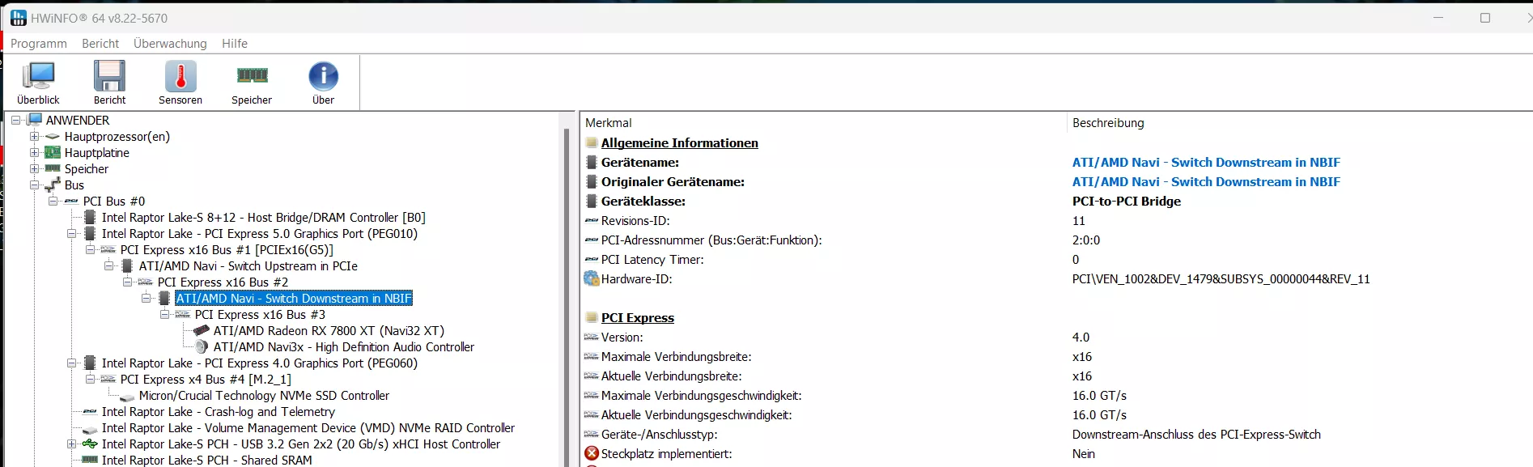
Task: Click the Crash-log and Telemetry bus icon
Action: (x=90, y=412)
